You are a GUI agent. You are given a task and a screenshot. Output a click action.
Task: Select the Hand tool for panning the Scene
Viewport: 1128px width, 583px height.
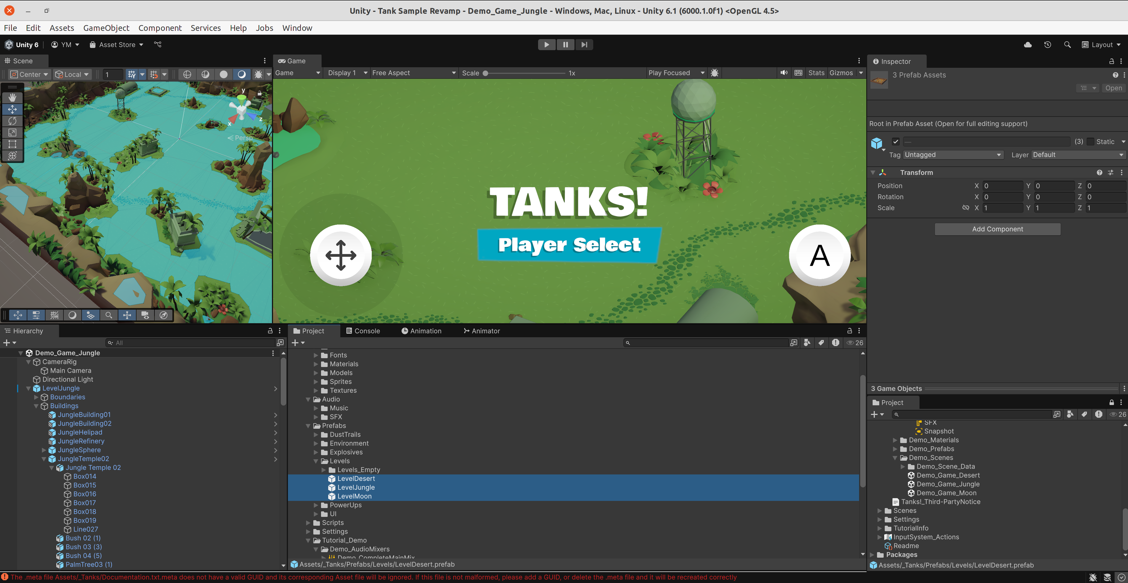(12, 97)
